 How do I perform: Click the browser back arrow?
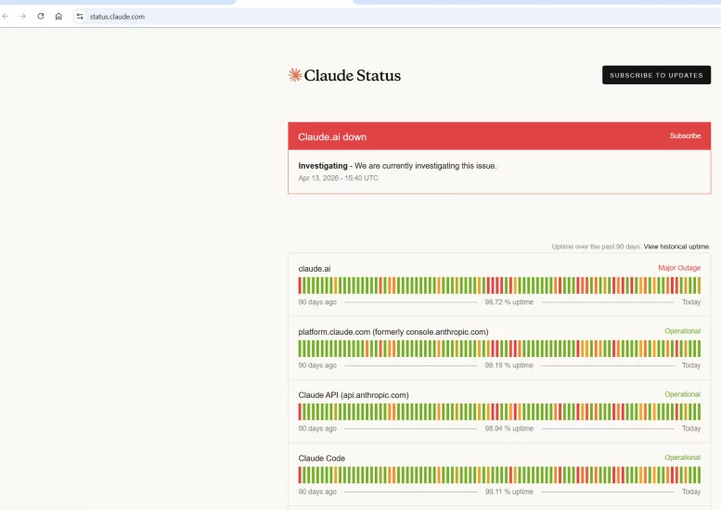coord(6,17)
